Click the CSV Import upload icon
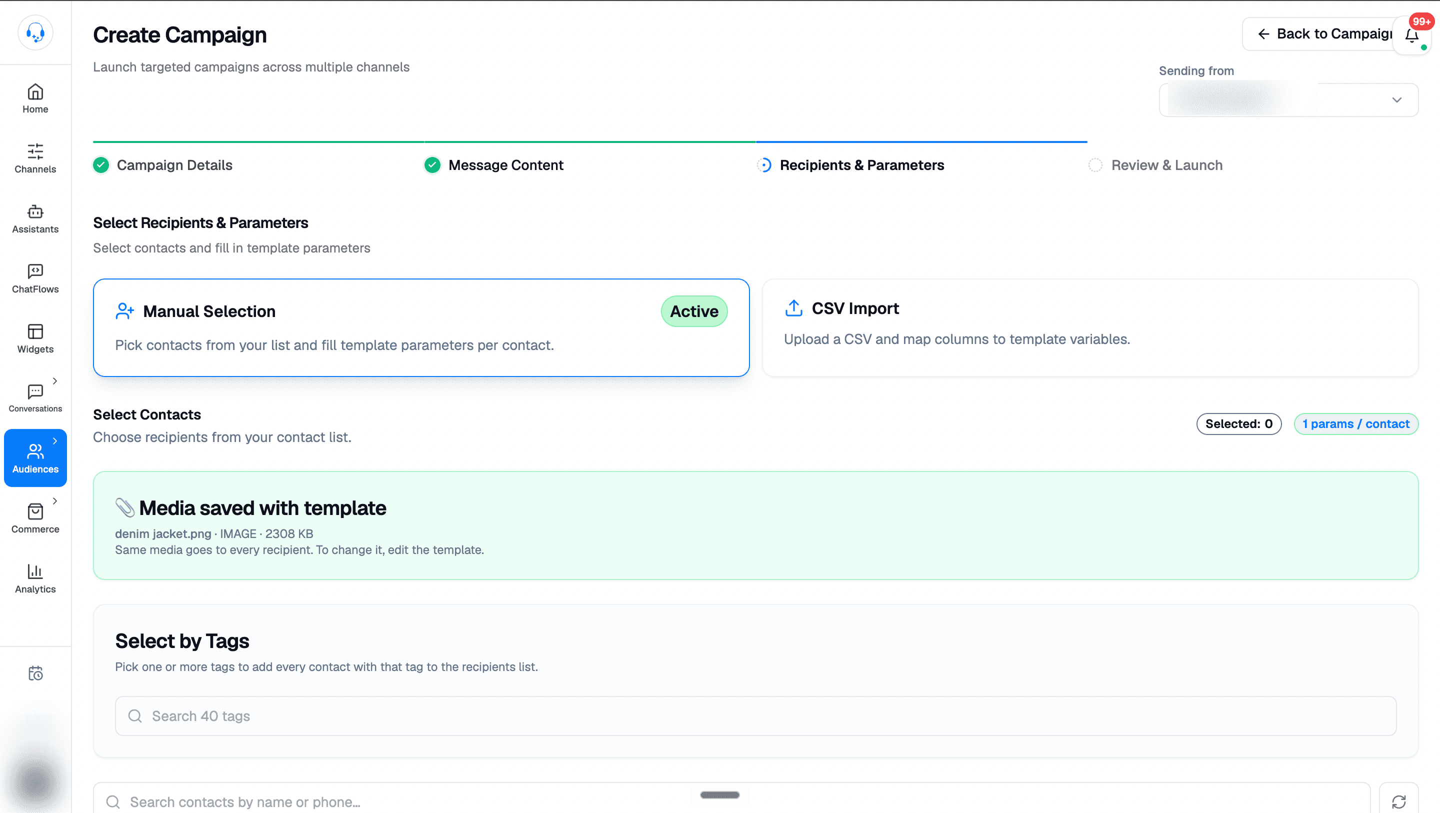 coord(794,308)
